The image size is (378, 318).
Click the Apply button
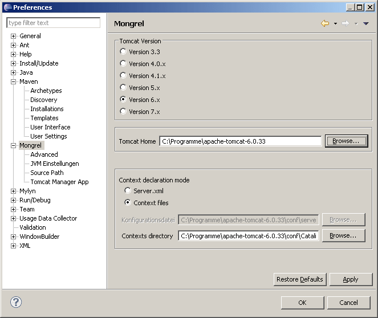[351, 279]
